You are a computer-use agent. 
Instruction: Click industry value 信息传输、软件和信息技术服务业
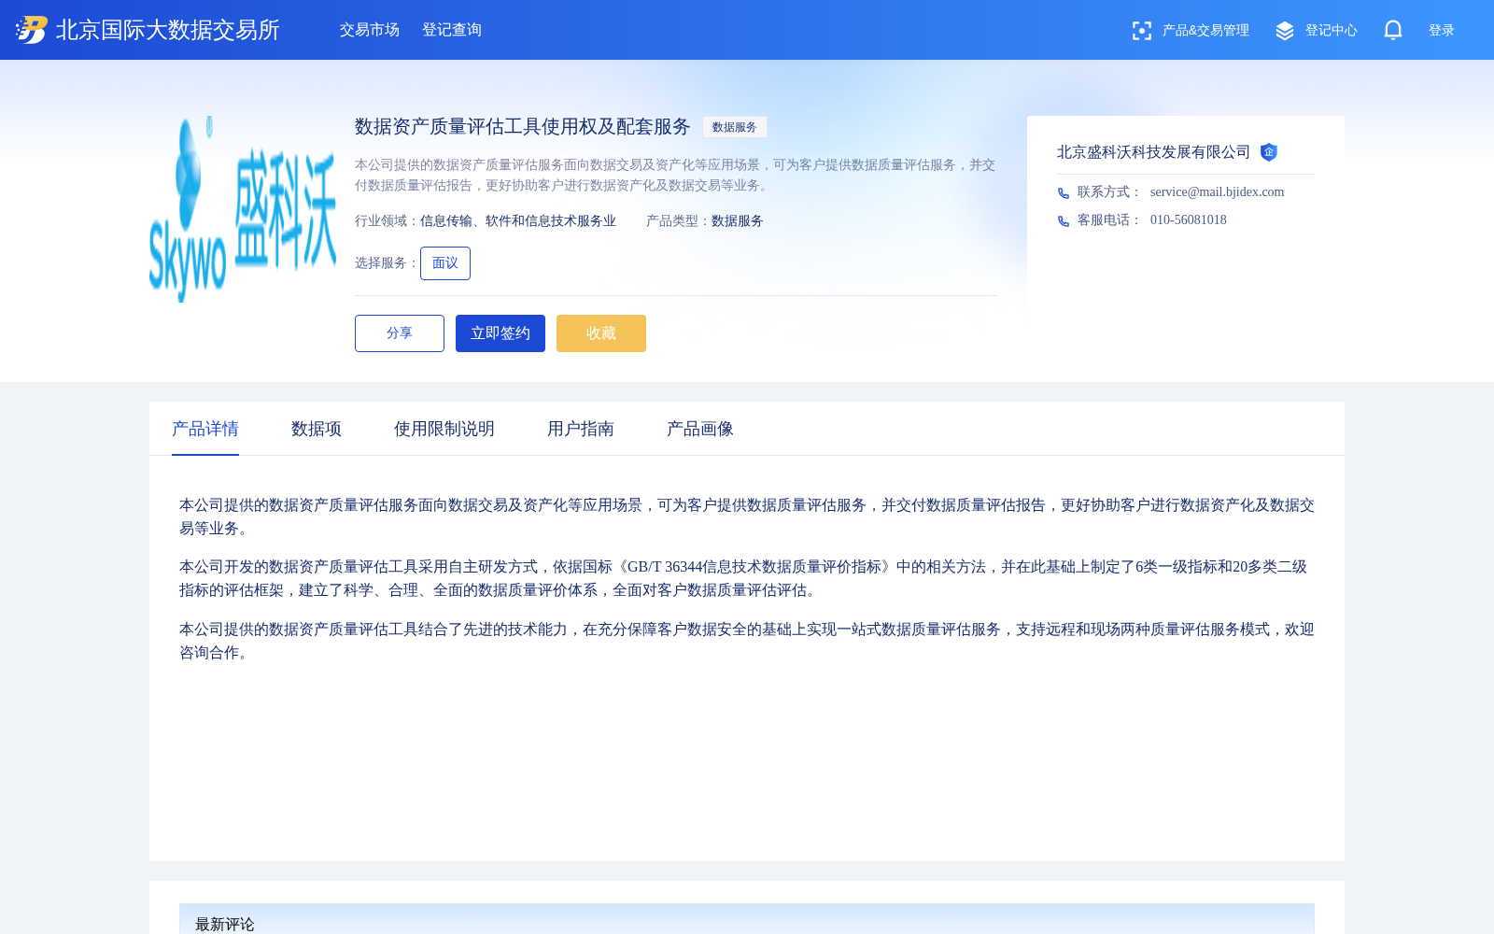click(518, 221)
